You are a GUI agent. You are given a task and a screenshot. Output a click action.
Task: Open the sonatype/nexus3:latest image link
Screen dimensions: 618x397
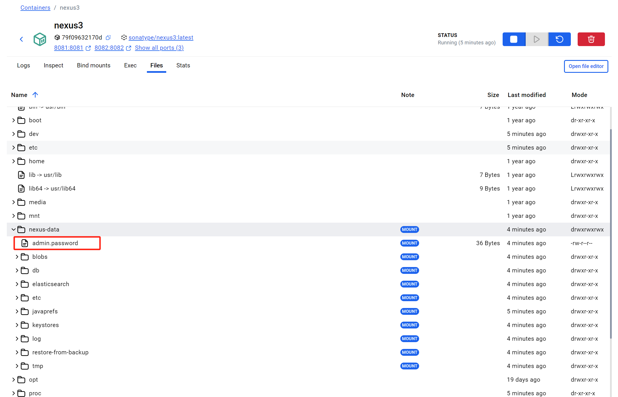161,38
